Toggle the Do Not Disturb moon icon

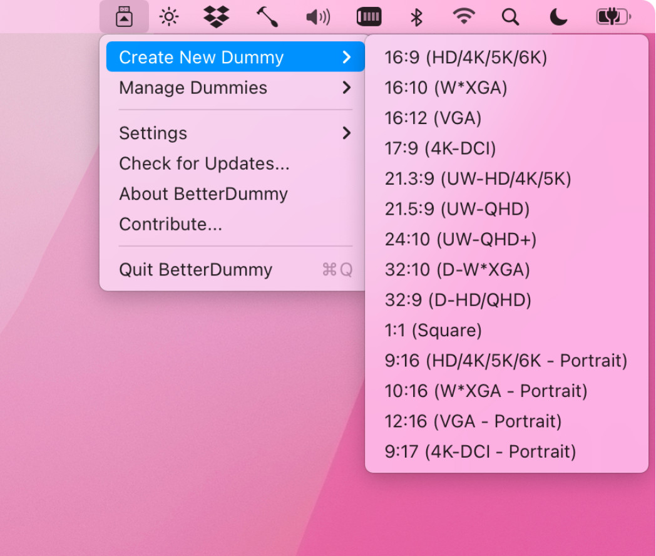pos(558,17)
